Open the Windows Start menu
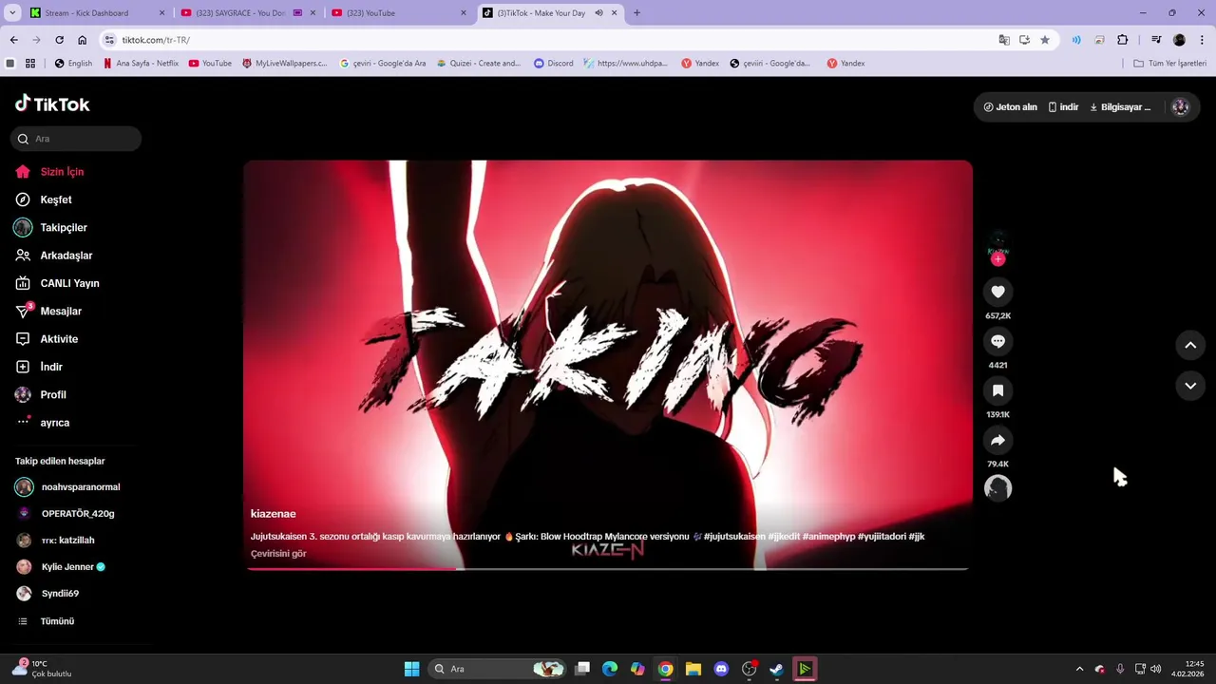The height and width of the screenshot is (684, 1216). 411,669
